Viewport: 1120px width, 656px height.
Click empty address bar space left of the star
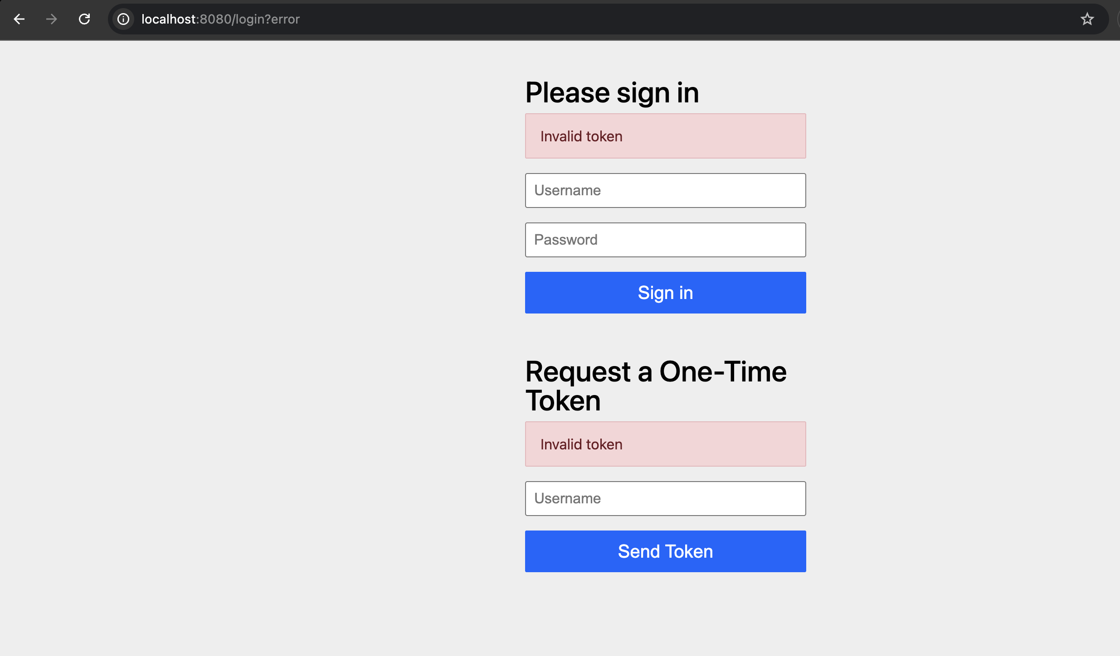680,19
